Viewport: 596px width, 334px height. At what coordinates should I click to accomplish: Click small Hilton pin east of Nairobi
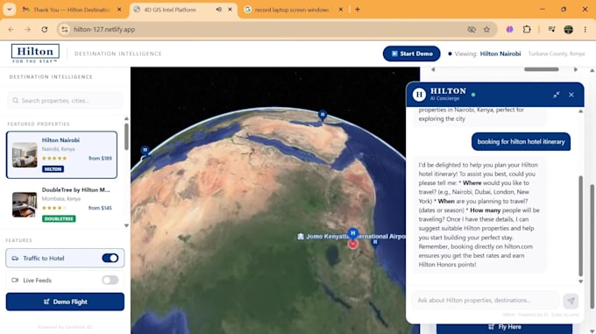click(x=375, y=242)
